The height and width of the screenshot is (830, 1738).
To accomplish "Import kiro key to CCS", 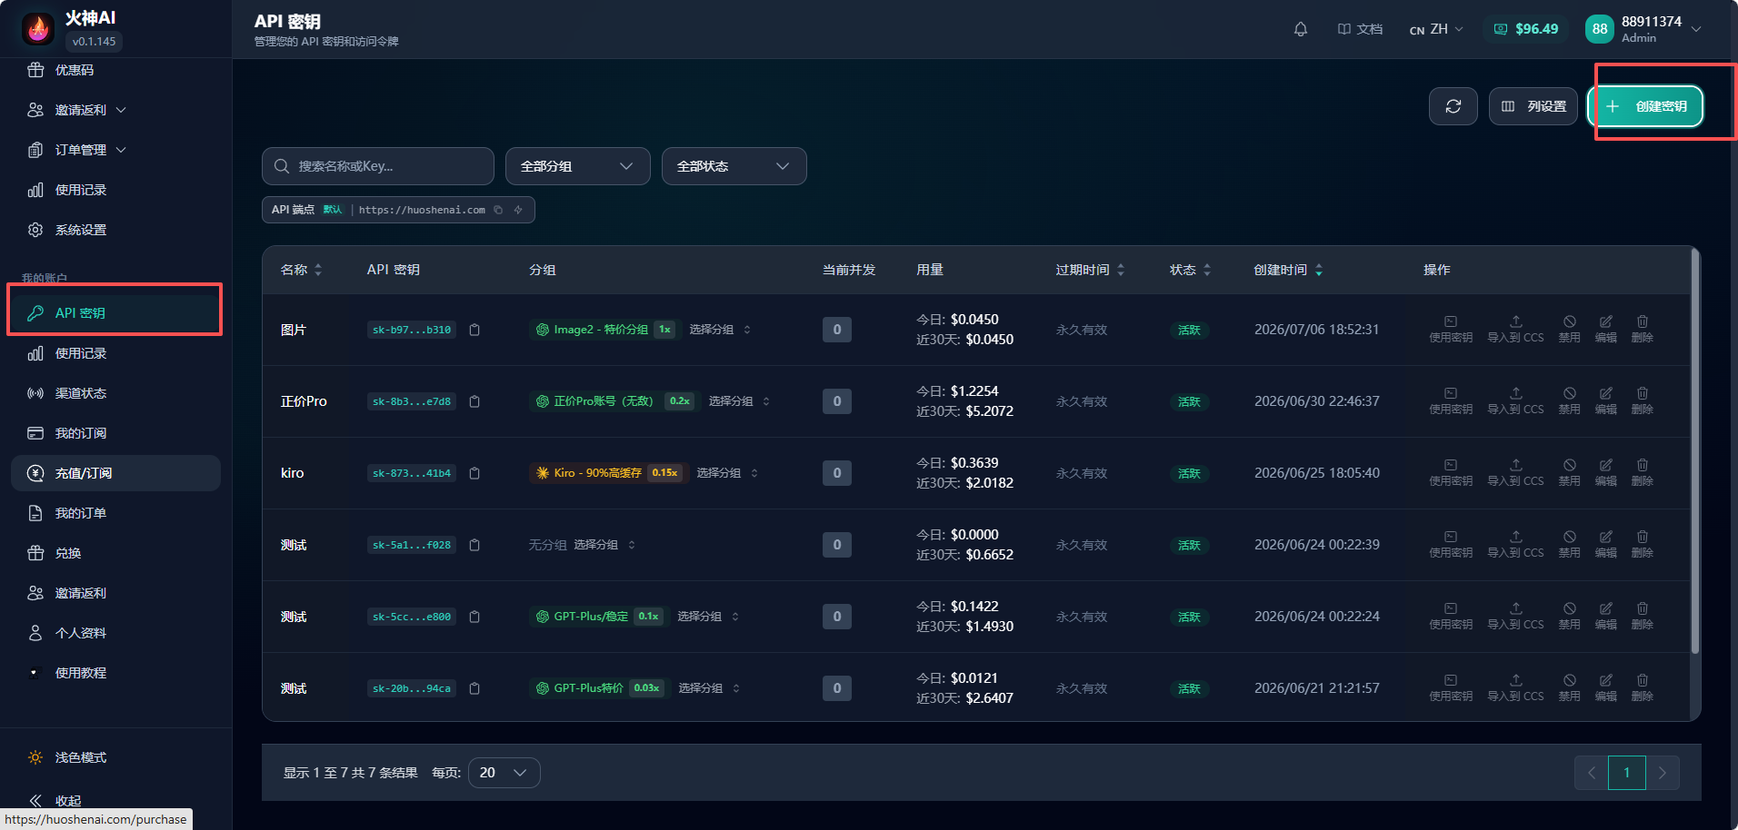I will 1515,472.
